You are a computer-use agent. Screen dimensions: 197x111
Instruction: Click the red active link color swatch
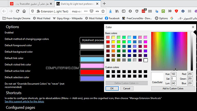pyautogui.click(x=92, y=72)
